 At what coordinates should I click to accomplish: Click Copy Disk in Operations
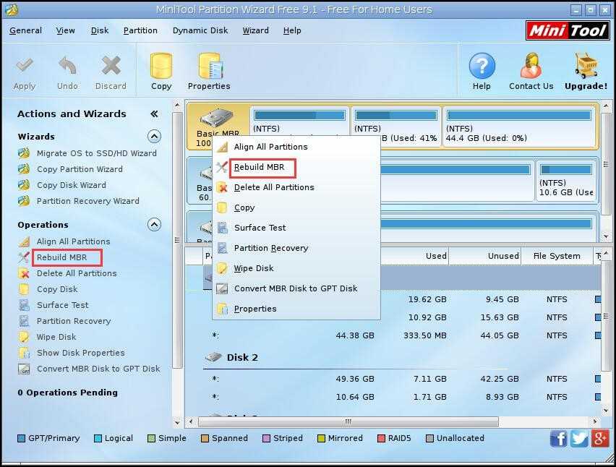click(57, 289)
